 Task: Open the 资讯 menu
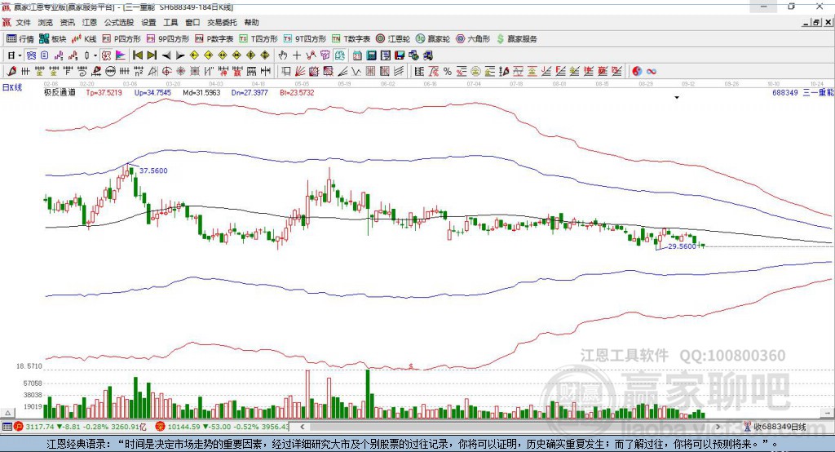pos(67,22)
